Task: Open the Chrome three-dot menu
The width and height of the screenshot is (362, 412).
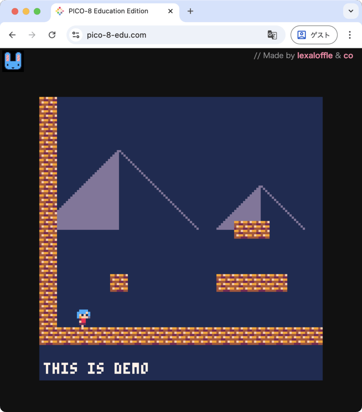Action: [349, 35]
